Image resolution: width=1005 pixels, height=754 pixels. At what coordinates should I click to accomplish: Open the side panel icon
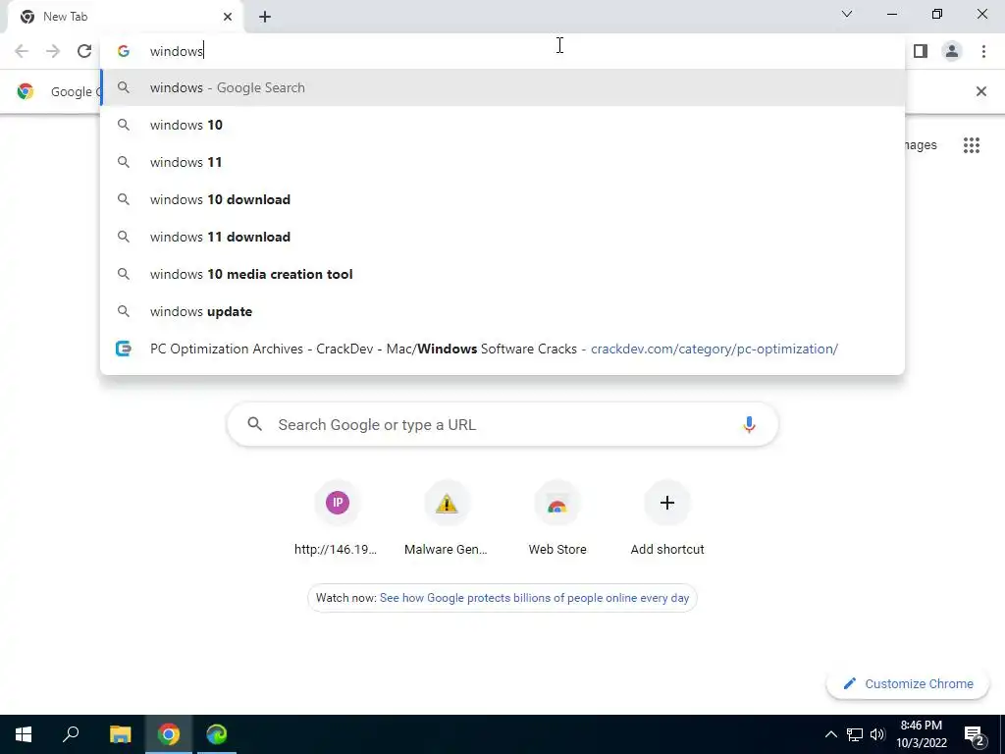921,51
